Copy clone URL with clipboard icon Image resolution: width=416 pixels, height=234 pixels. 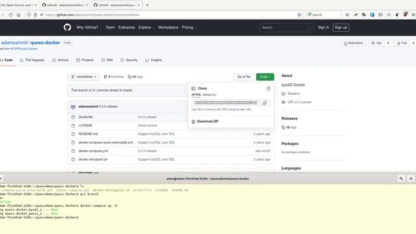[x=265, y=103]
